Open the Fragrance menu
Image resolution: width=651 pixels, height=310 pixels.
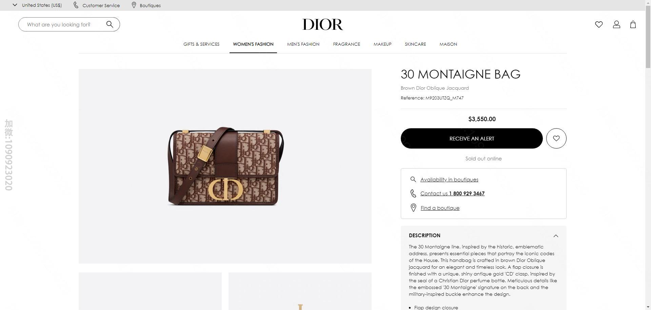click(x=346, y=44)
